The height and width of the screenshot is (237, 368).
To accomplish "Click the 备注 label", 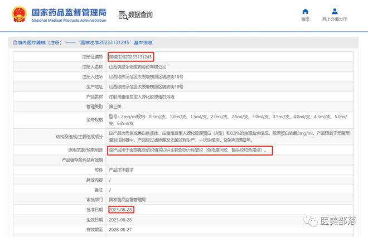I will click(x=99, y=190).
